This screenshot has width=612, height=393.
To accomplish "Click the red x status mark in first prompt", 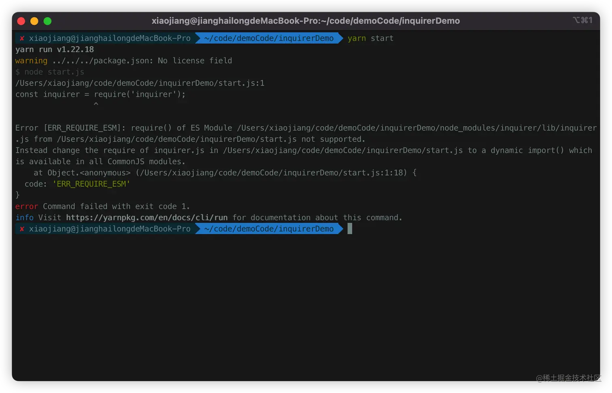I will (x=22, y=38).
